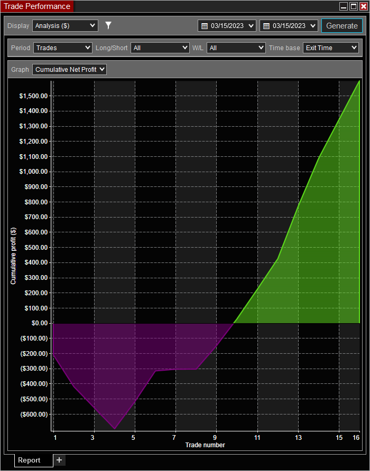Click the $1,000.00 axis label

(x=33, y=172)
